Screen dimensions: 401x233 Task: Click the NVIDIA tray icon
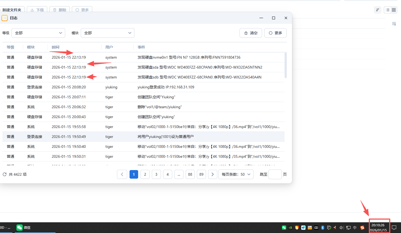point(290,228)
